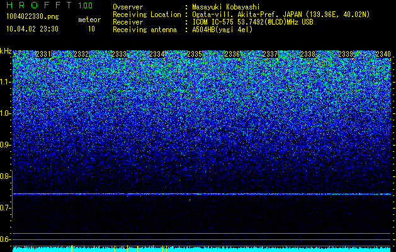Click the 'Ovserver' field label
This screenshot has height=252, width=396.
tap(128, 7)
